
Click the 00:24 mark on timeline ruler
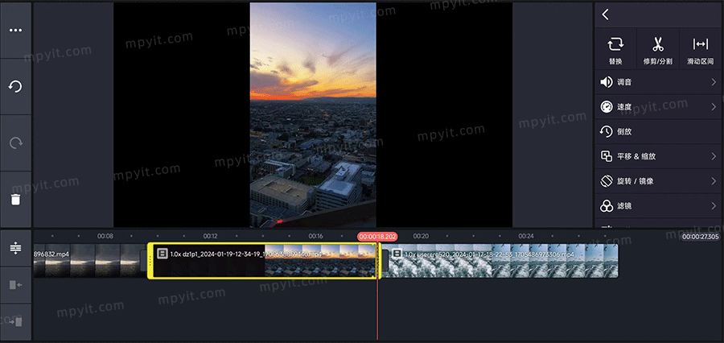pyautogui.click(x=526, y=236)
